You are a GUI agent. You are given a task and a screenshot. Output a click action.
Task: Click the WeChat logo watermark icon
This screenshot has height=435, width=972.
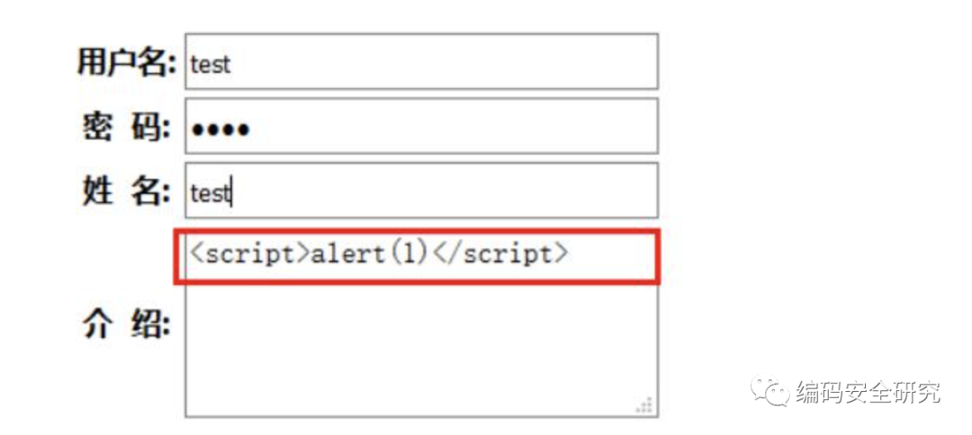pos(769,390)
